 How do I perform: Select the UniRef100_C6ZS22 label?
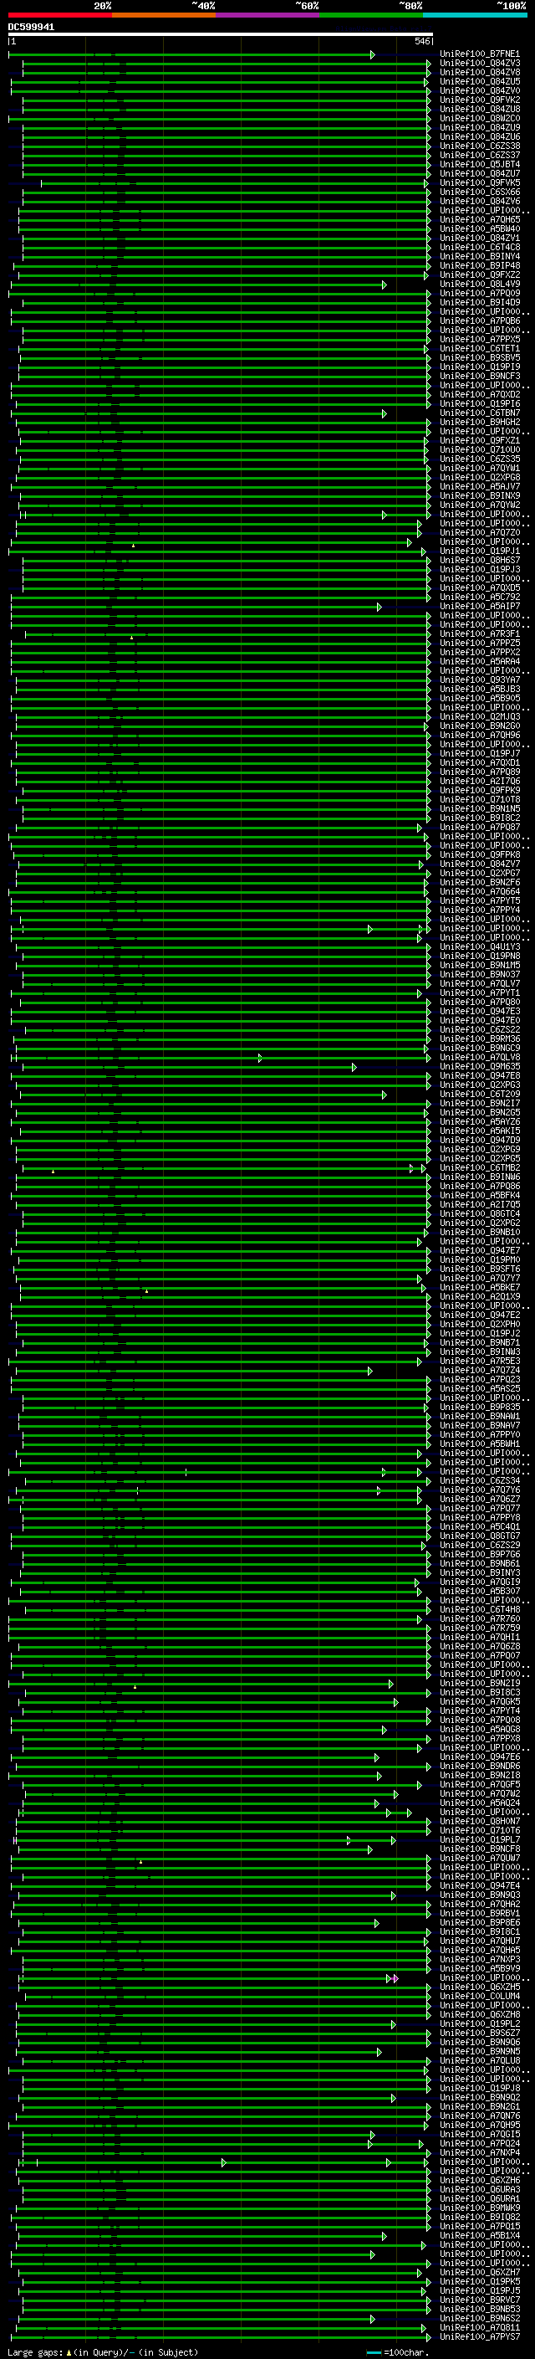pos(480,1029)
